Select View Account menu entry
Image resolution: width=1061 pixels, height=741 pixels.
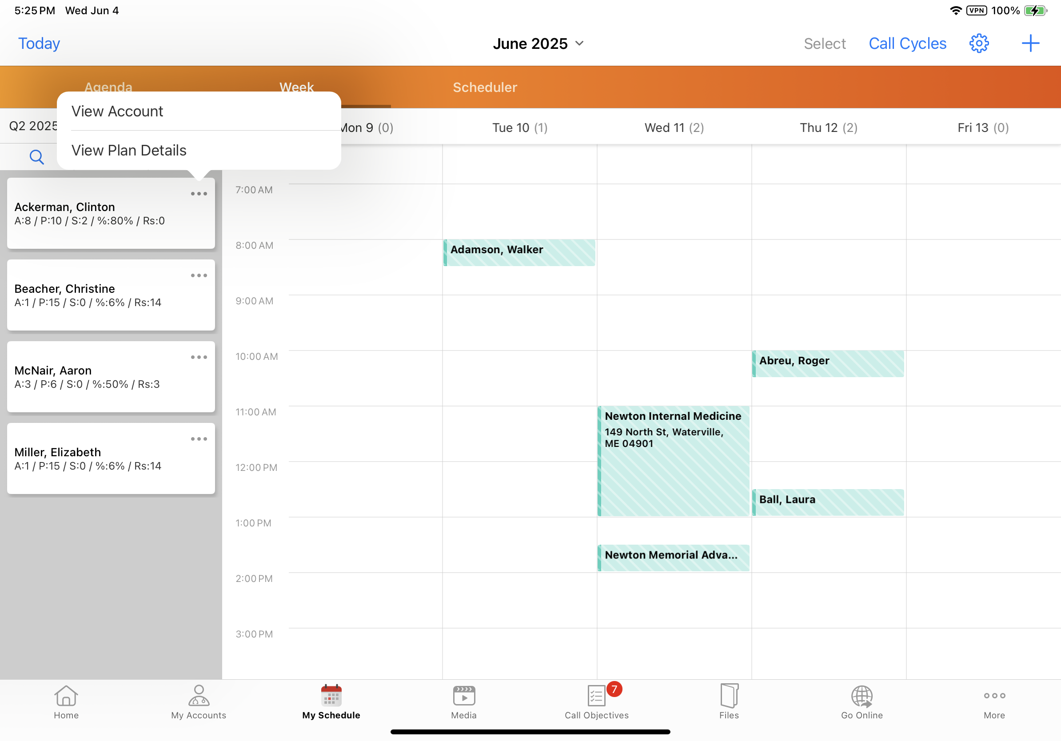tap(117, 112)
